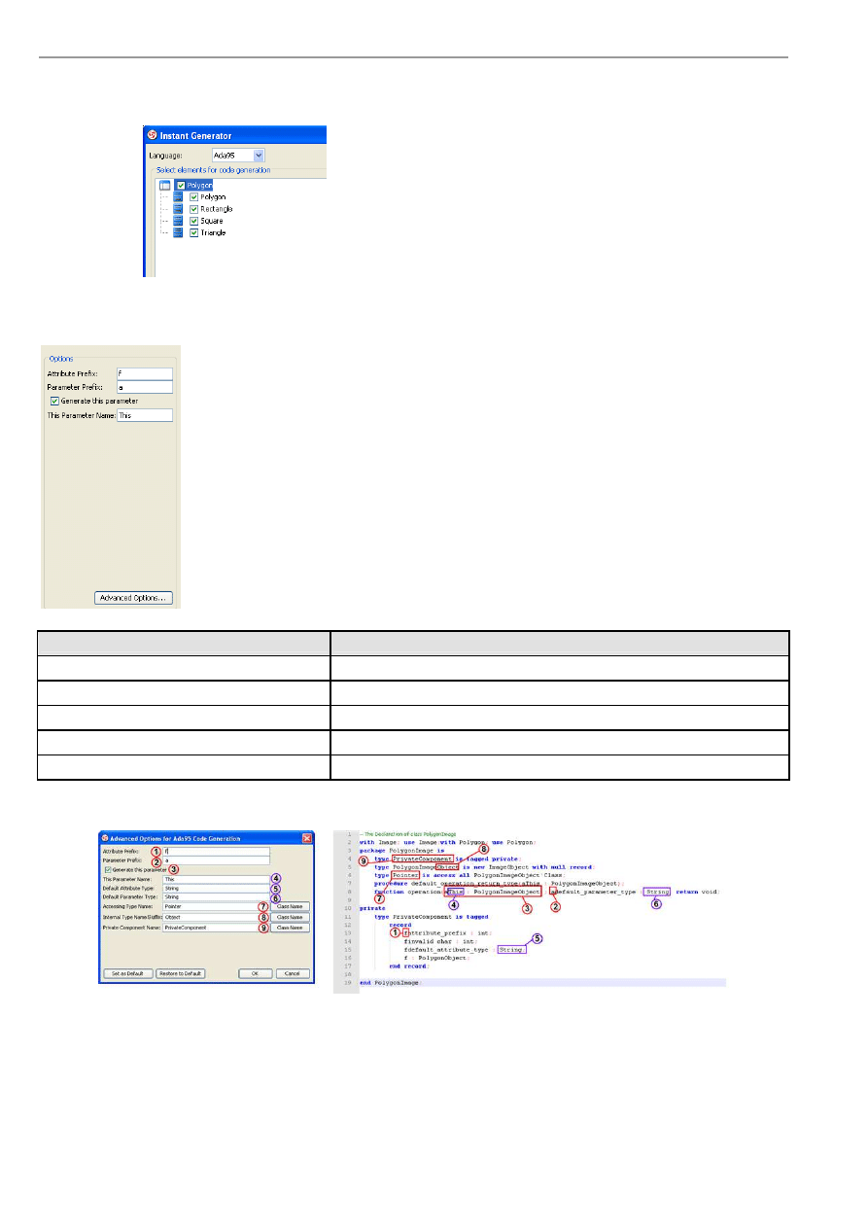Click the Instant Generator title bar logo

tap(152, 135)
